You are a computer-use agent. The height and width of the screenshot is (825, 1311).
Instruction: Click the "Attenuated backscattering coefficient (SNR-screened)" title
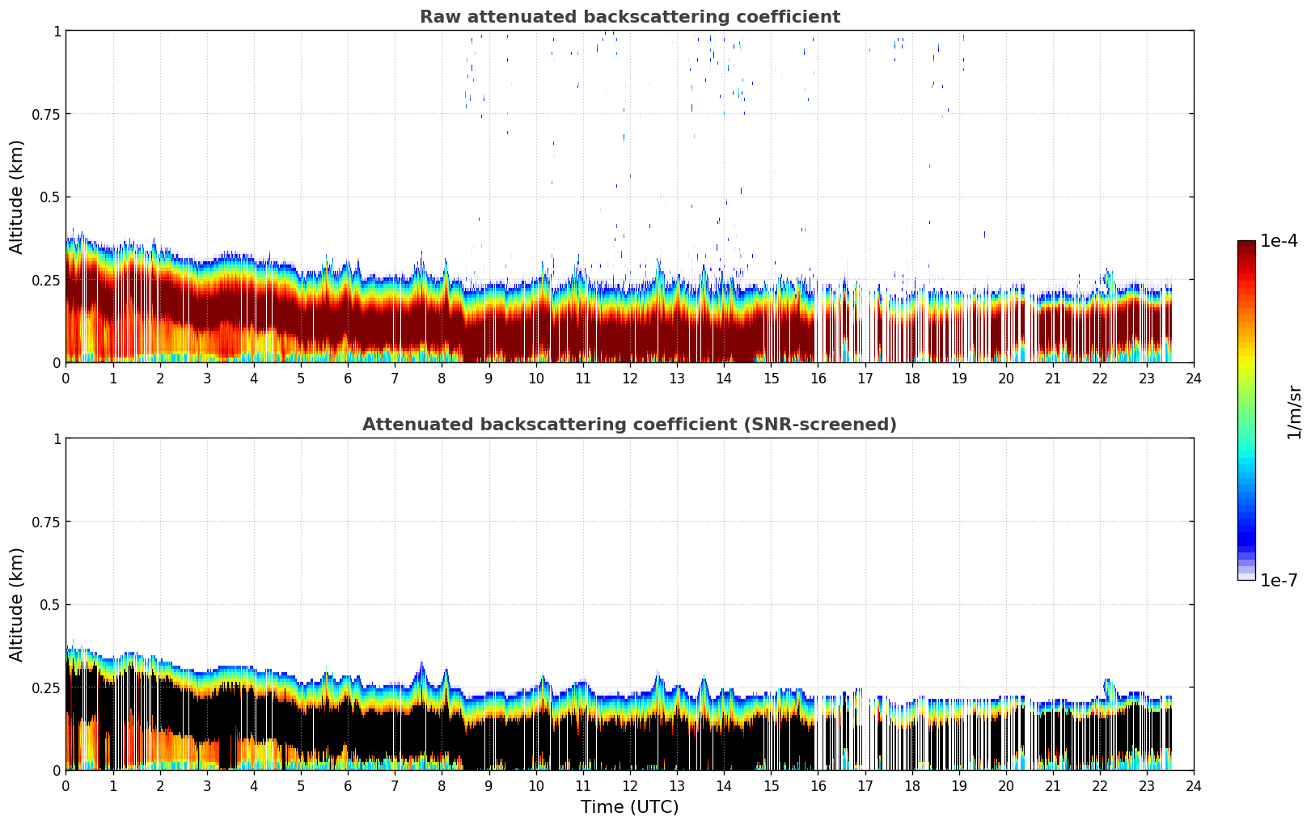[x=629, y=425]
